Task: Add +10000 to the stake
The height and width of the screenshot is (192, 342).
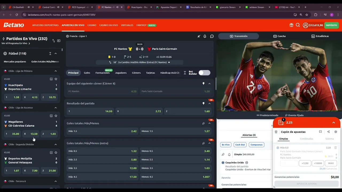Action: 318,163
